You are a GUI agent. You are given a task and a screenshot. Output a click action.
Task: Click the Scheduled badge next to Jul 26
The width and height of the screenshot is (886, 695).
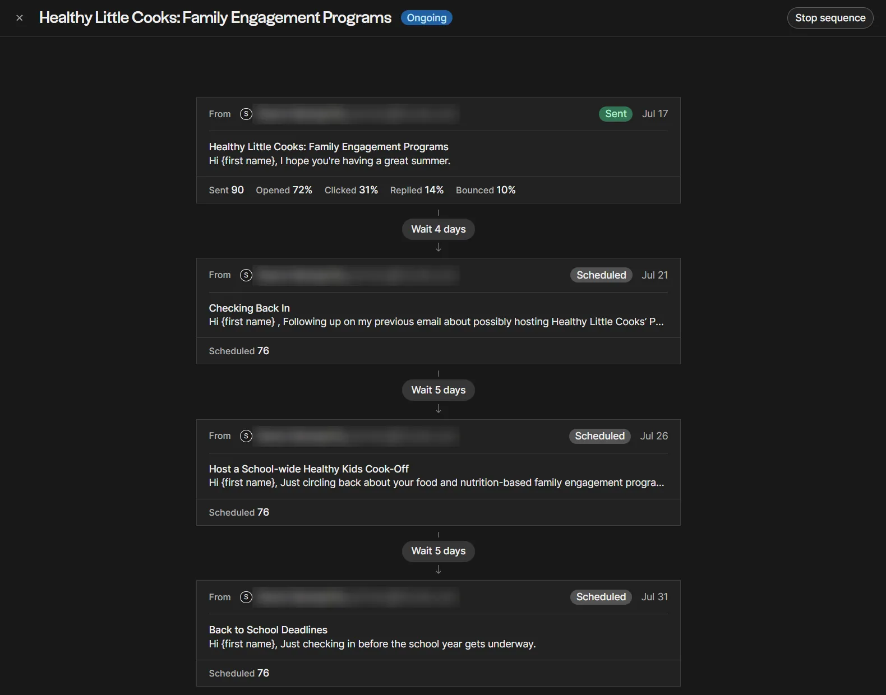599,436
